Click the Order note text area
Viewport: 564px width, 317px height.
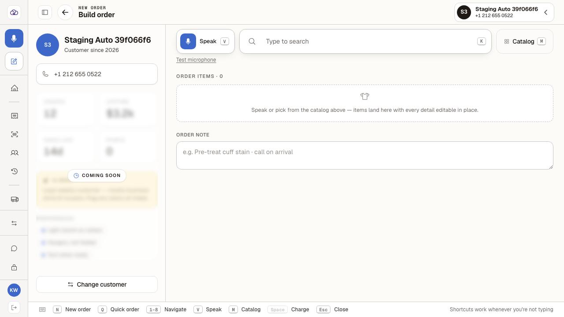(365, 155)
